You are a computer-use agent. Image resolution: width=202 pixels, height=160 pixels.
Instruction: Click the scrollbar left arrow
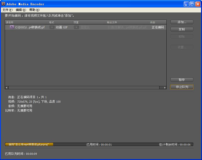click(7, 88)
